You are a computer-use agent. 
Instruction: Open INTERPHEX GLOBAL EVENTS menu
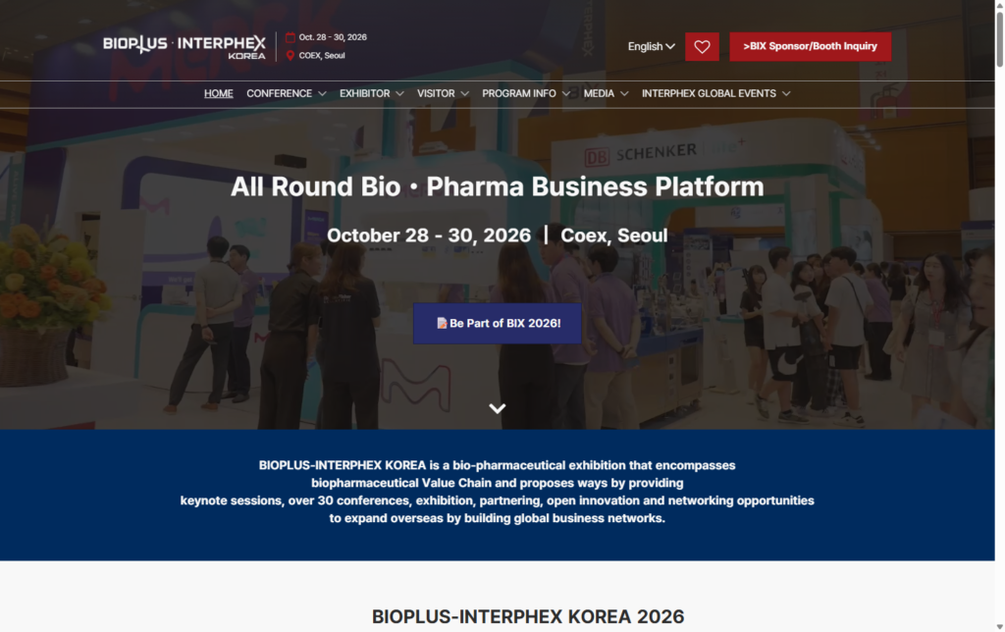pyautogui.click(x=715, y=93)
